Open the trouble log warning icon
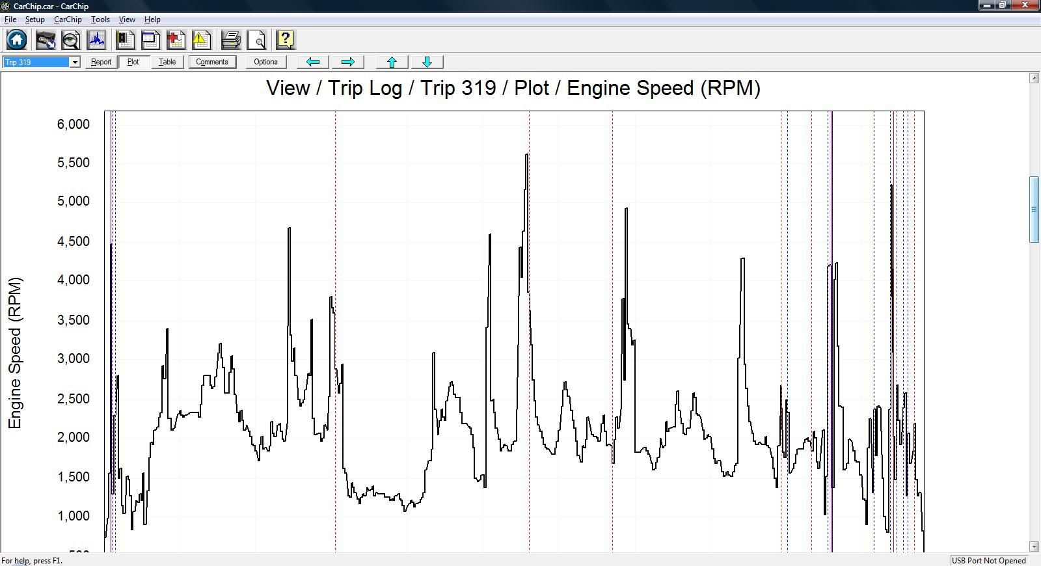The width and height of the screenshot is (1041, 566). pyautogui.click(x=201, y=40)
